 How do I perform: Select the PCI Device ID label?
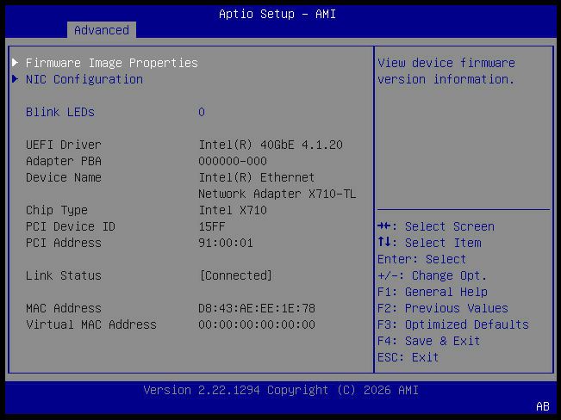71,226
